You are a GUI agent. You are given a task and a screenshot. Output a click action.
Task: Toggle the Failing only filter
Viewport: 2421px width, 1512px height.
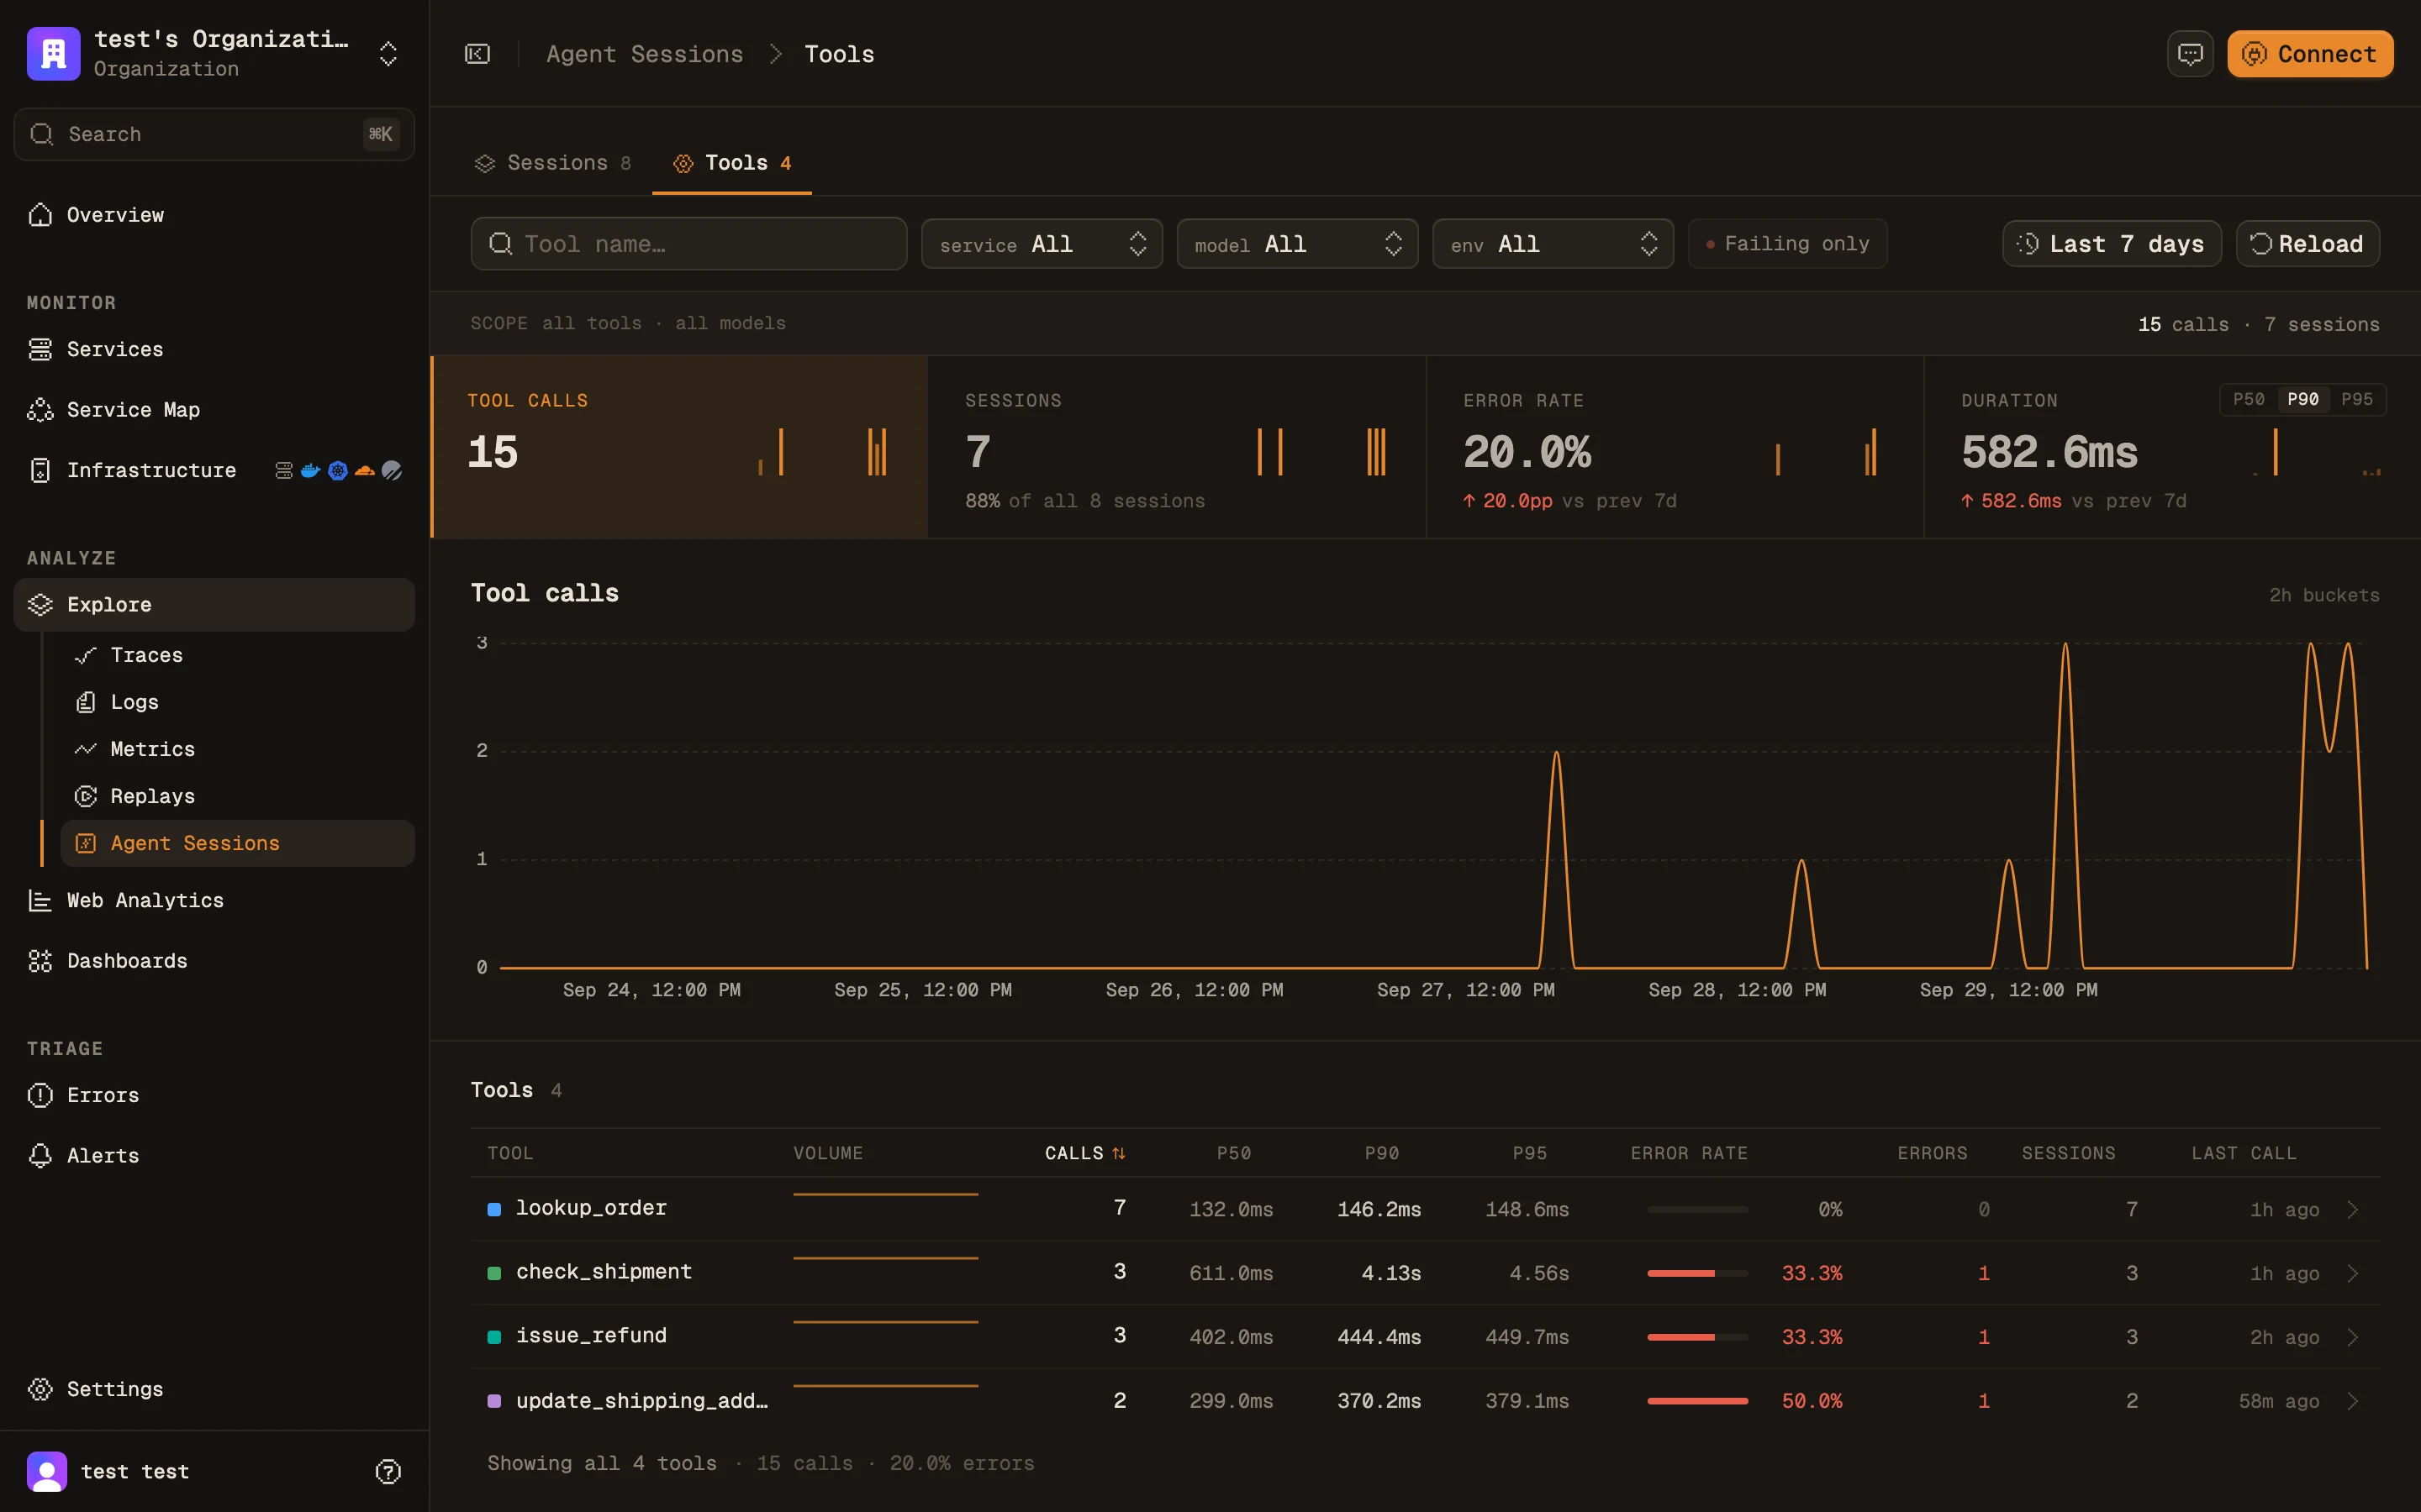pos(1788,244)
